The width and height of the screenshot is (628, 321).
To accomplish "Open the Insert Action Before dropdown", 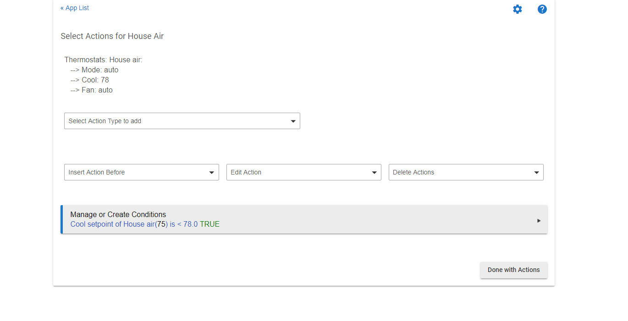I will coord(141,172).
